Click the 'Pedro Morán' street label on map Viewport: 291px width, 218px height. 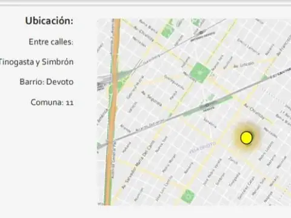tap(169, 163)
